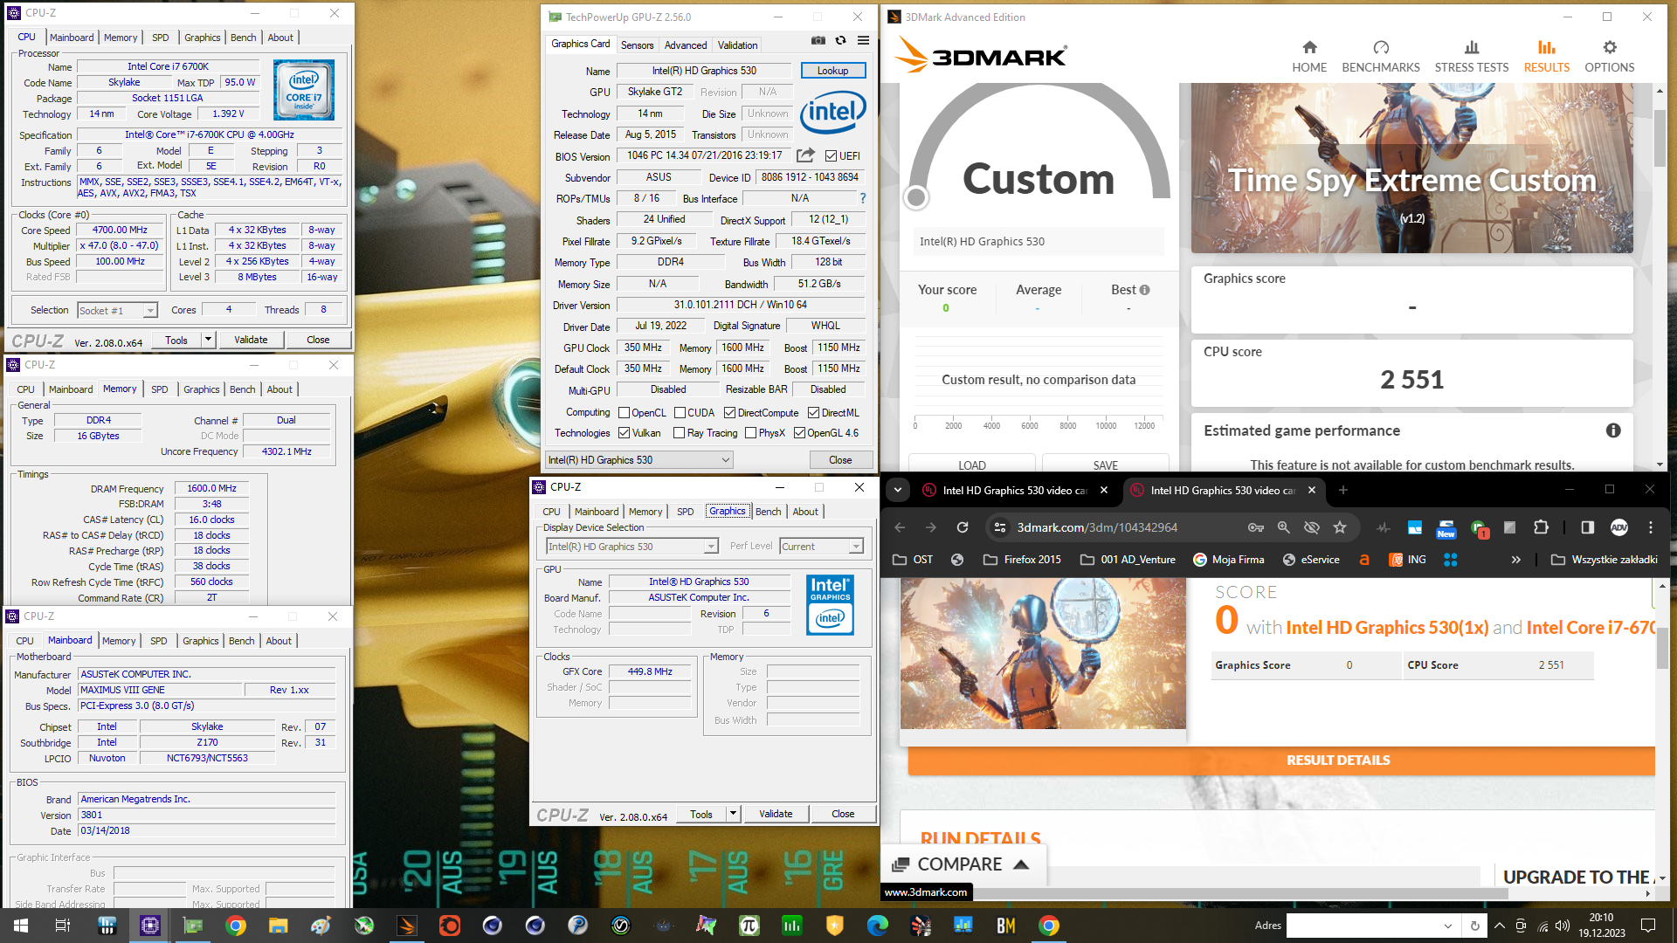The image size is (1677, 943).
Task: Open Microsoft Edge from the taskbar
Action: (x=877, y=926)
